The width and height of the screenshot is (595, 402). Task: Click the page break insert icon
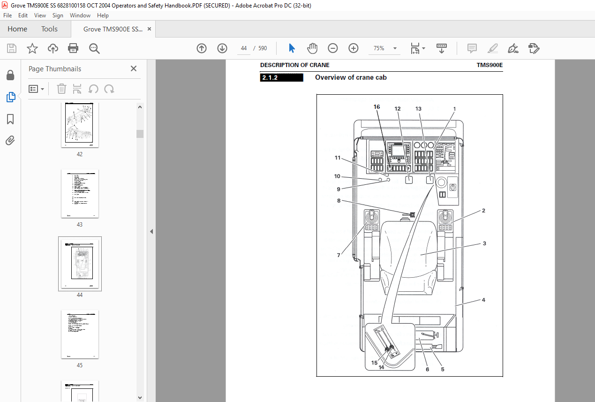[x=77, y=89]
